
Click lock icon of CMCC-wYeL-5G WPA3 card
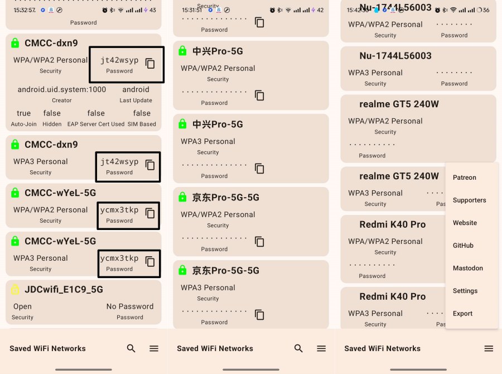click(15, 241)
